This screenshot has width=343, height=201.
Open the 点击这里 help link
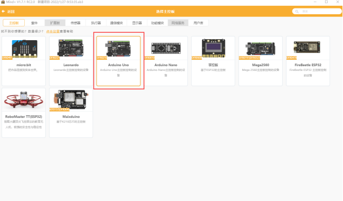(x=53, y=31)
